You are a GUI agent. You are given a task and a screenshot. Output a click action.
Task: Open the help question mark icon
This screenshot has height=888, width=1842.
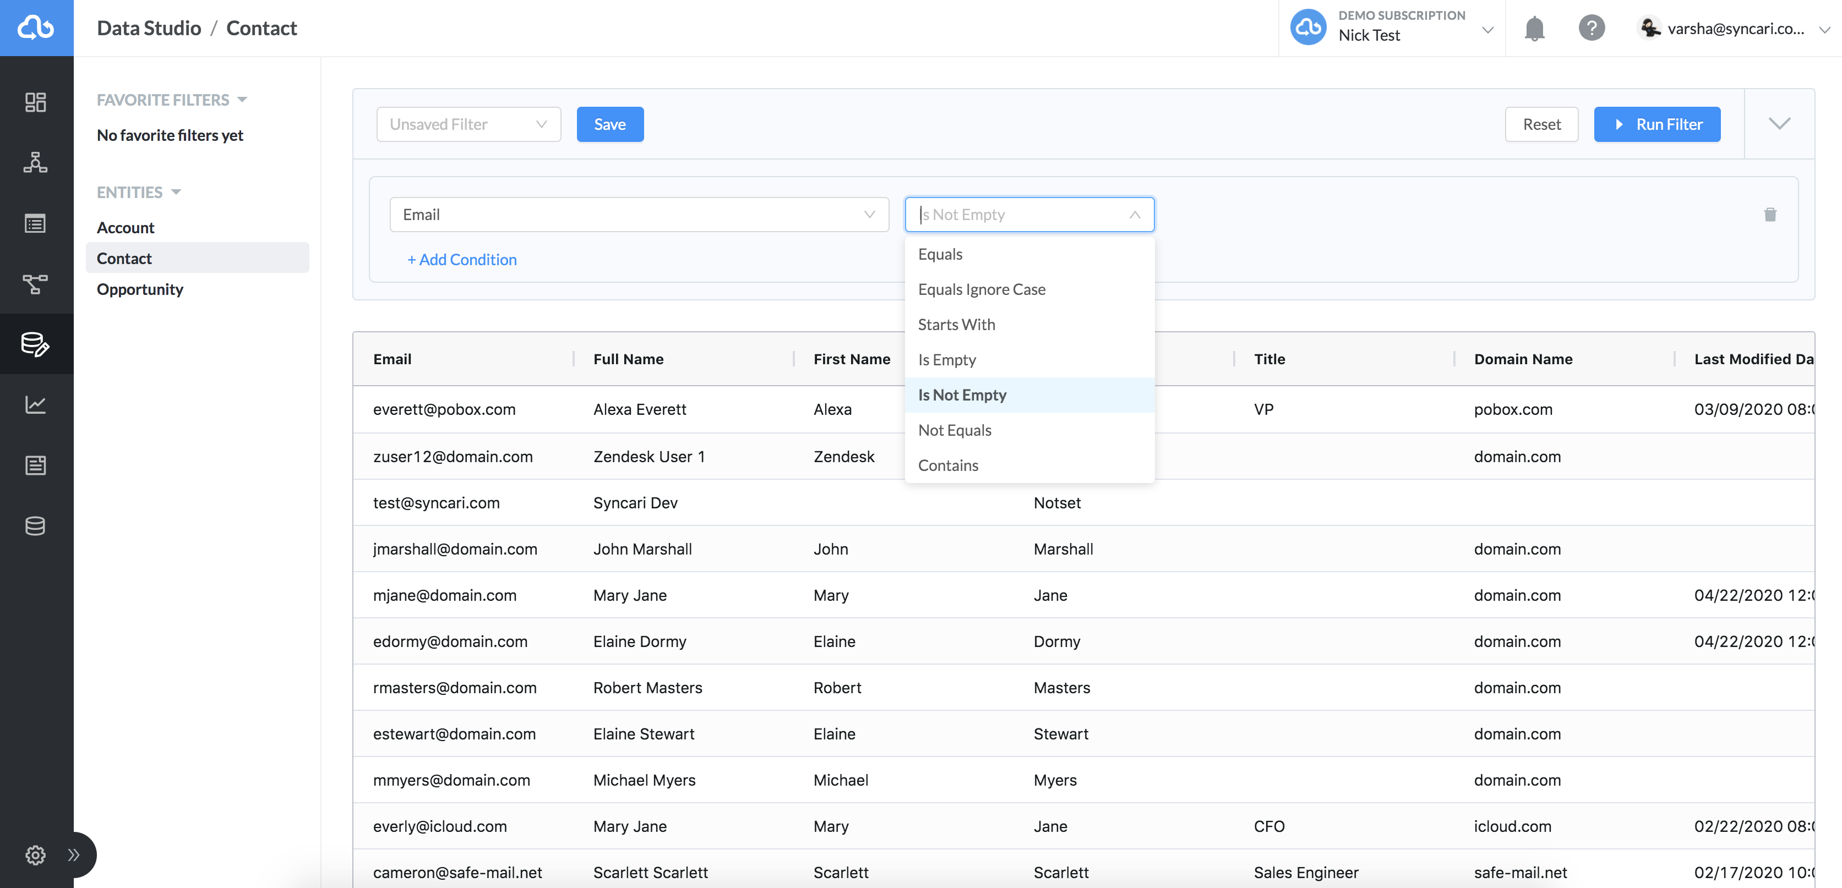click(x=1591, y=29)
